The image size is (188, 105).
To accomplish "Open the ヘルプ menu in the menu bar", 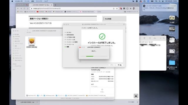I will point(46,1).
